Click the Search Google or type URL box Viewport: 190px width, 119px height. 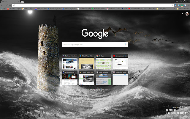click(x=95, y=44)
